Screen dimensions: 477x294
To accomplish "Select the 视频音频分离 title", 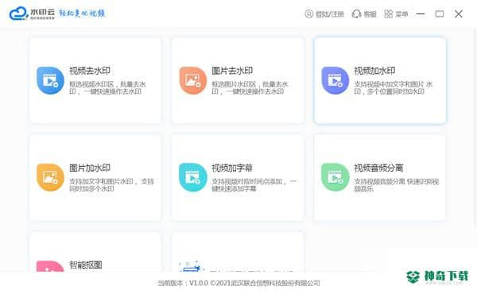I will 378,168.
